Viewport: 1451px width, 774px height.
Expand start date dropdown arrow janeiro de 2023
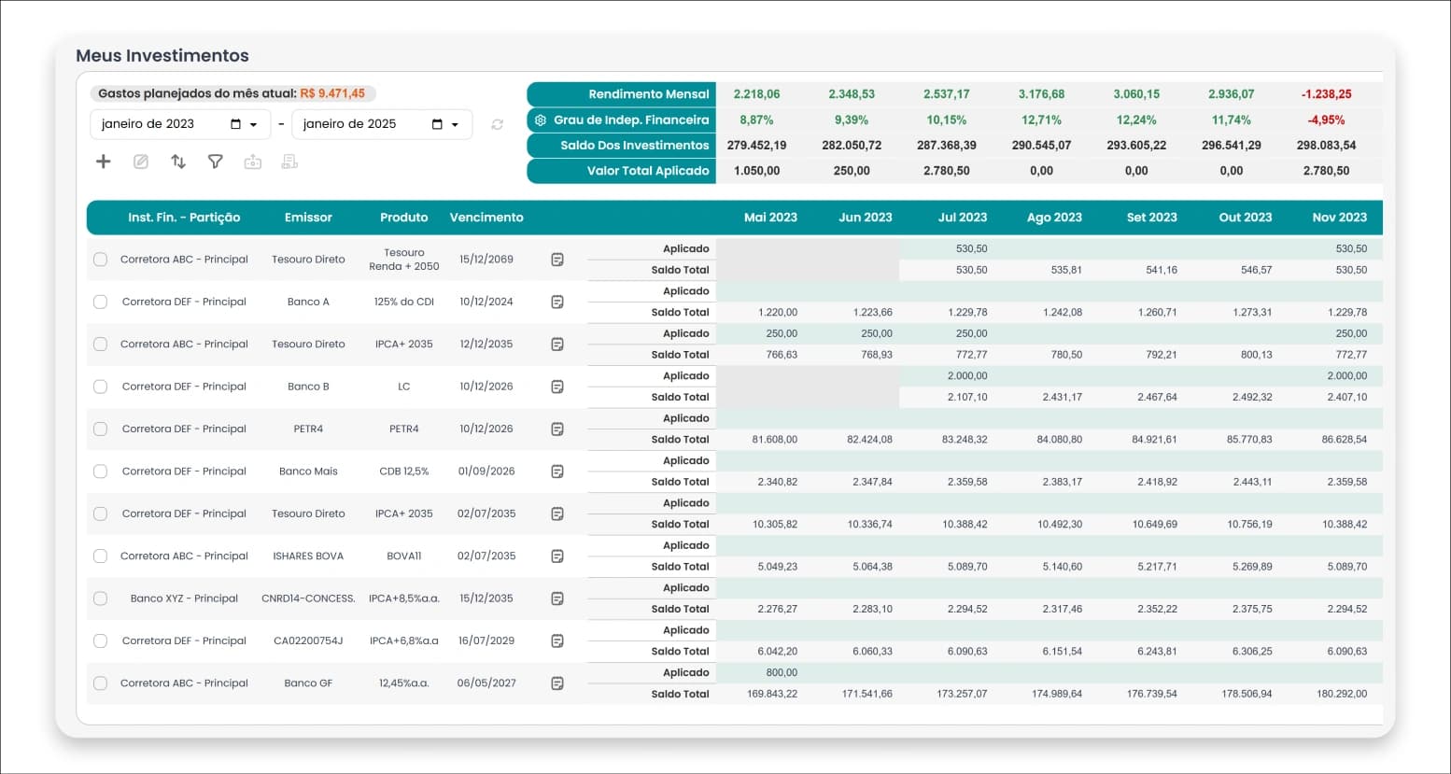click(x=254, y=125)
